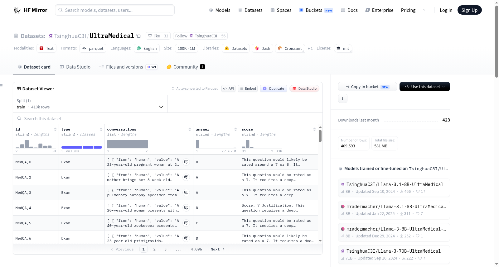
Task: Copy dataset name with the copy icon
Action: [x=138, y=36]
